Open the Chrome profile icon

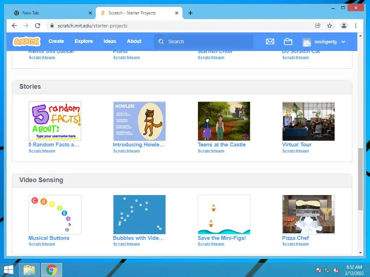click(344, 26)
